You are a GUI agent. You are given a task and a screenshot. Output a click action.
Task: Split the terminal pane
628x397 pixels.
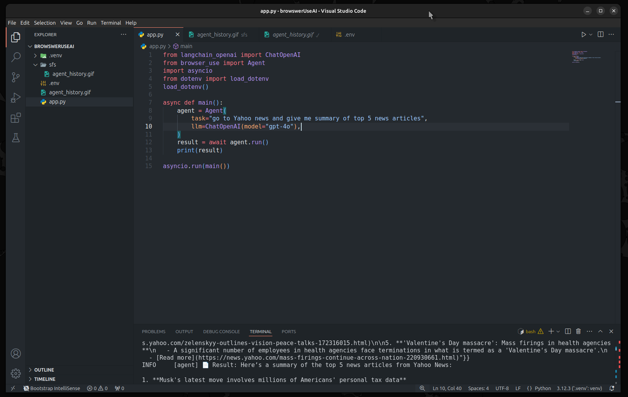point(568,332)
